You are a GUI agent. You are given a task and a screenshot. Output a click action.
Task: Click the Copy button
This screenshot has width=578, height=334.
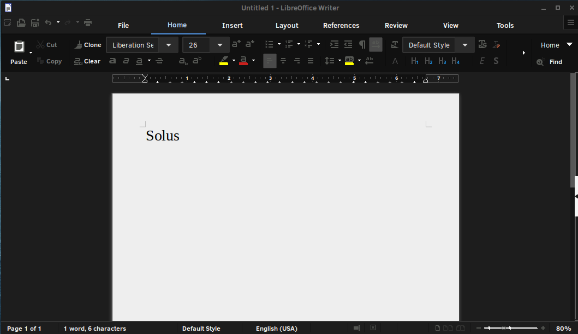pos(50,61)
